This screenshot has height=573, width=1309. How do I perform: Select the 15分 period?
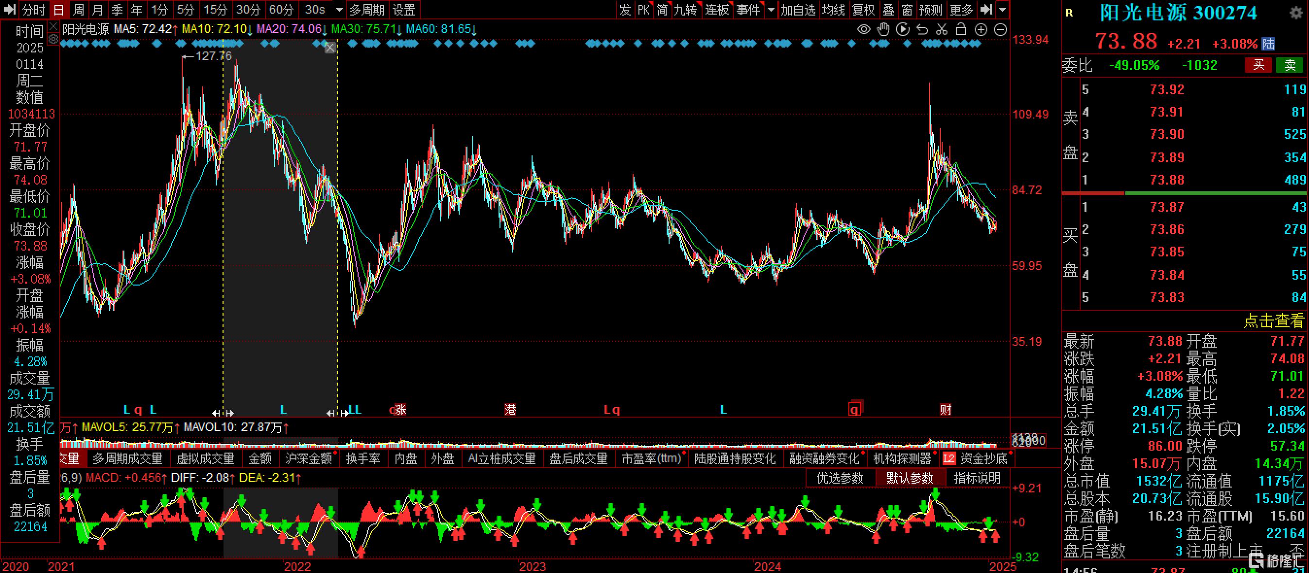click(215, 10)
